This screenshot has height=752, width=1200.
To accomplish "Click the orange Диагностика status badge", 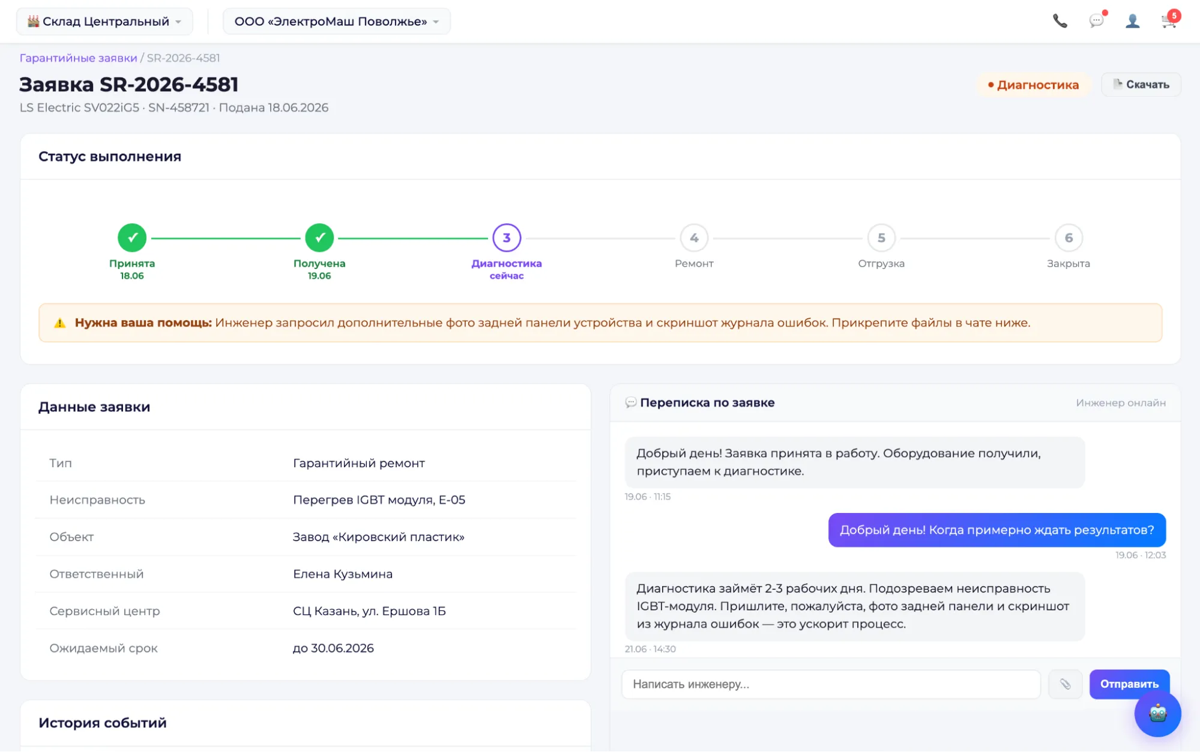I will point(1034,85).
